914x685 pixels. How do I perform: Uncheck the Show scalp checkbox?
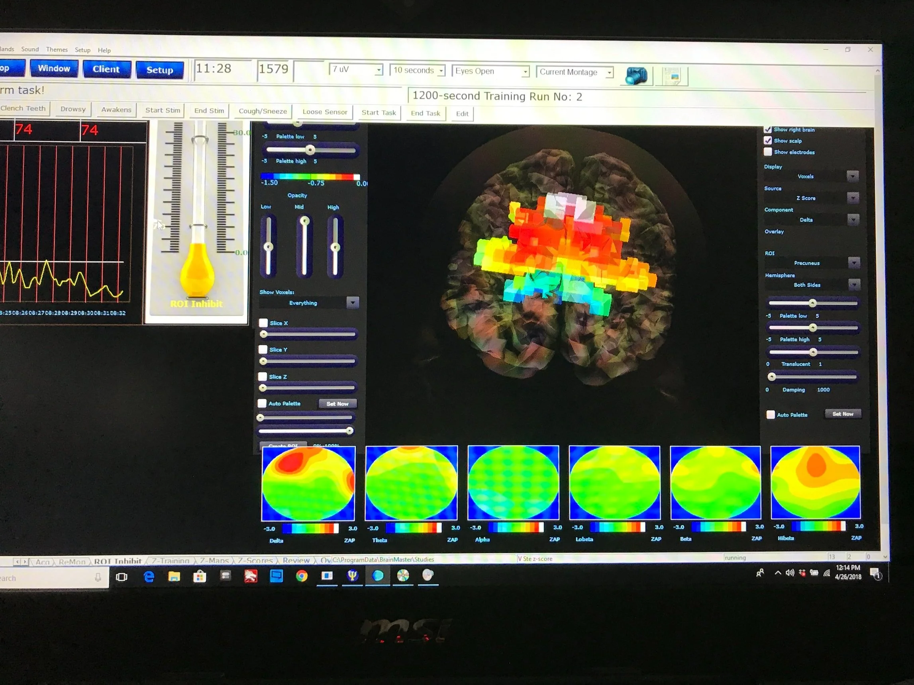[x=768, y=141]
